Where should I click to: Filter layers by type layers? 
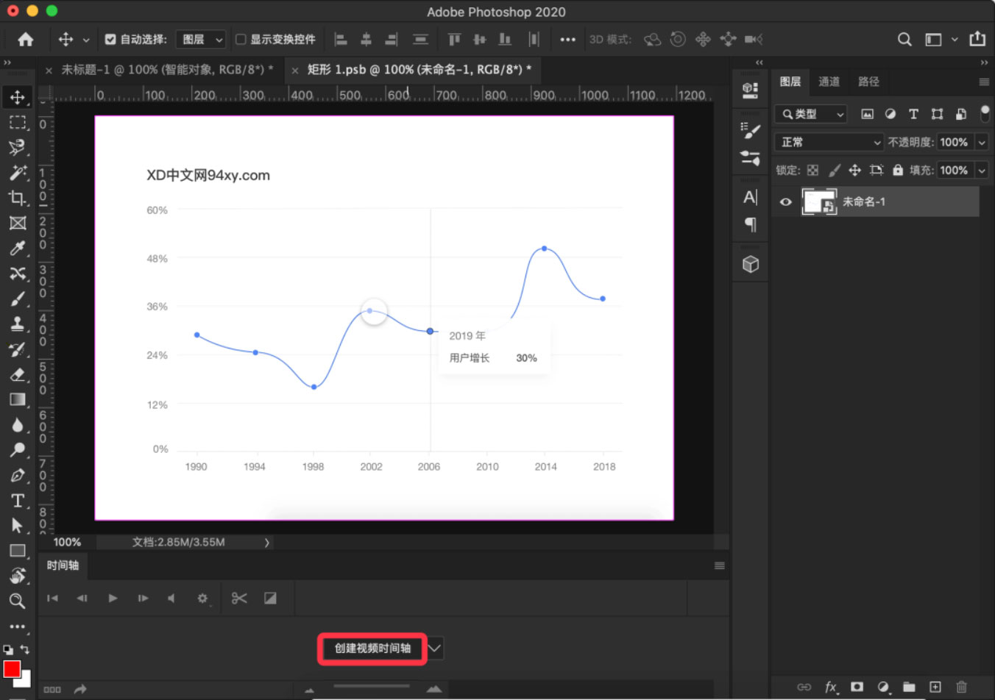click(913, 114)
